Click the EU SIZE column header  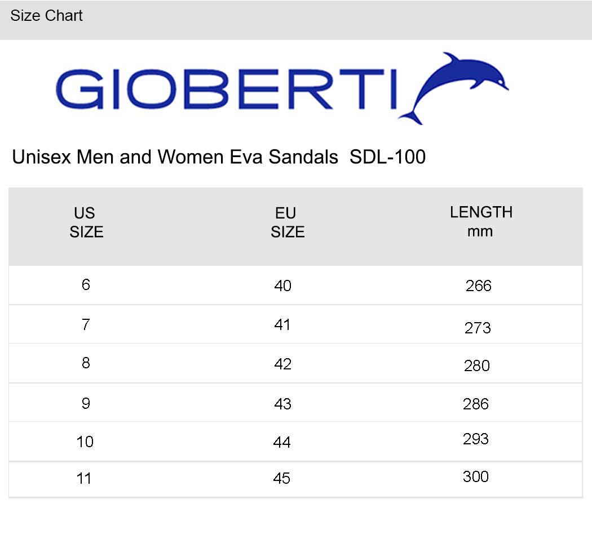click(288, 222)
